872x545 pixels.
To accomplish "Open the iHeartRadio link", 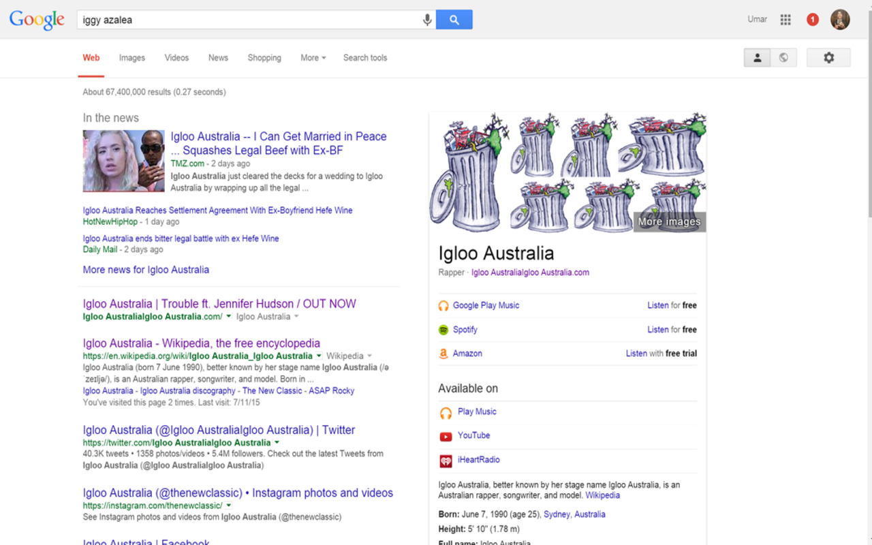I will [479, 460].
